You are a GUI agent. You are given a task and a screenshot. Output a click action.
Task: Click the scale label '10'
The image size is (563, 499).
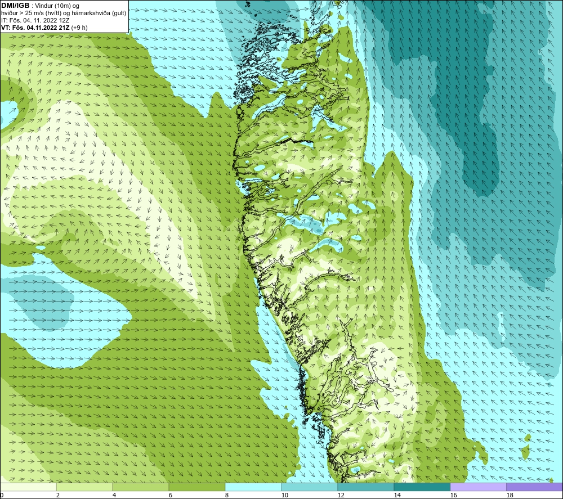click(x=284, y=496)
